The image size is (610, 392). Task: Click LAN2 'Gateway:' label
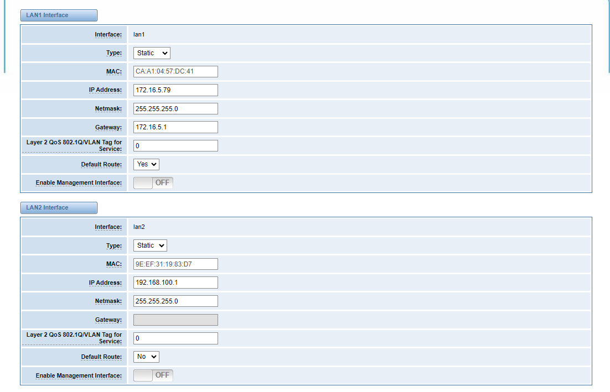(x=108, y=320)
